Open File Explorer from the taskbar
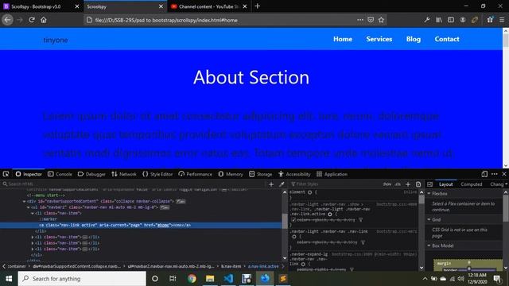 [210, 279]
